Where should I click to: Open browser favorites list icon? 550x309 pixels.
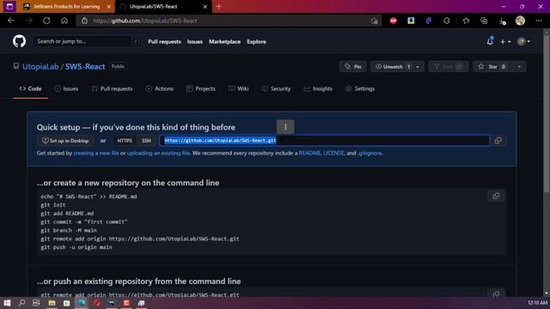coord(466,21)
